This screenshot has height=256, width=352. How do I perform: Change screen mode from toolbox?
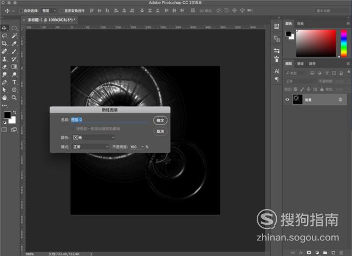14,130
